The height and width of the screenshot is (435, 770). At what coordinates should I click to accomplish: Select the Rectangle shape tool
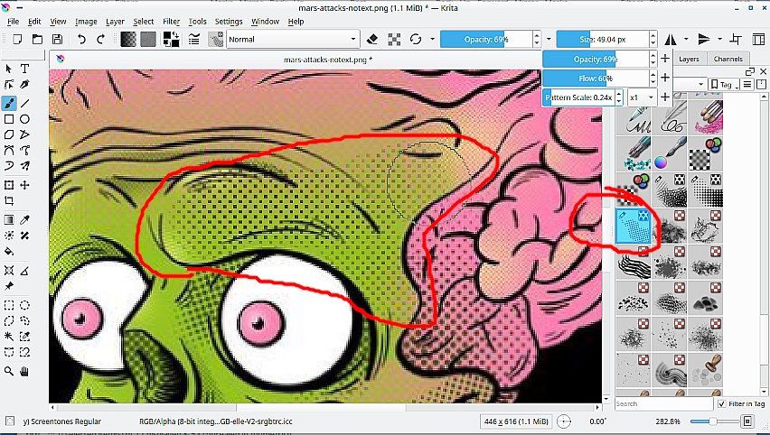coord(9,119)
